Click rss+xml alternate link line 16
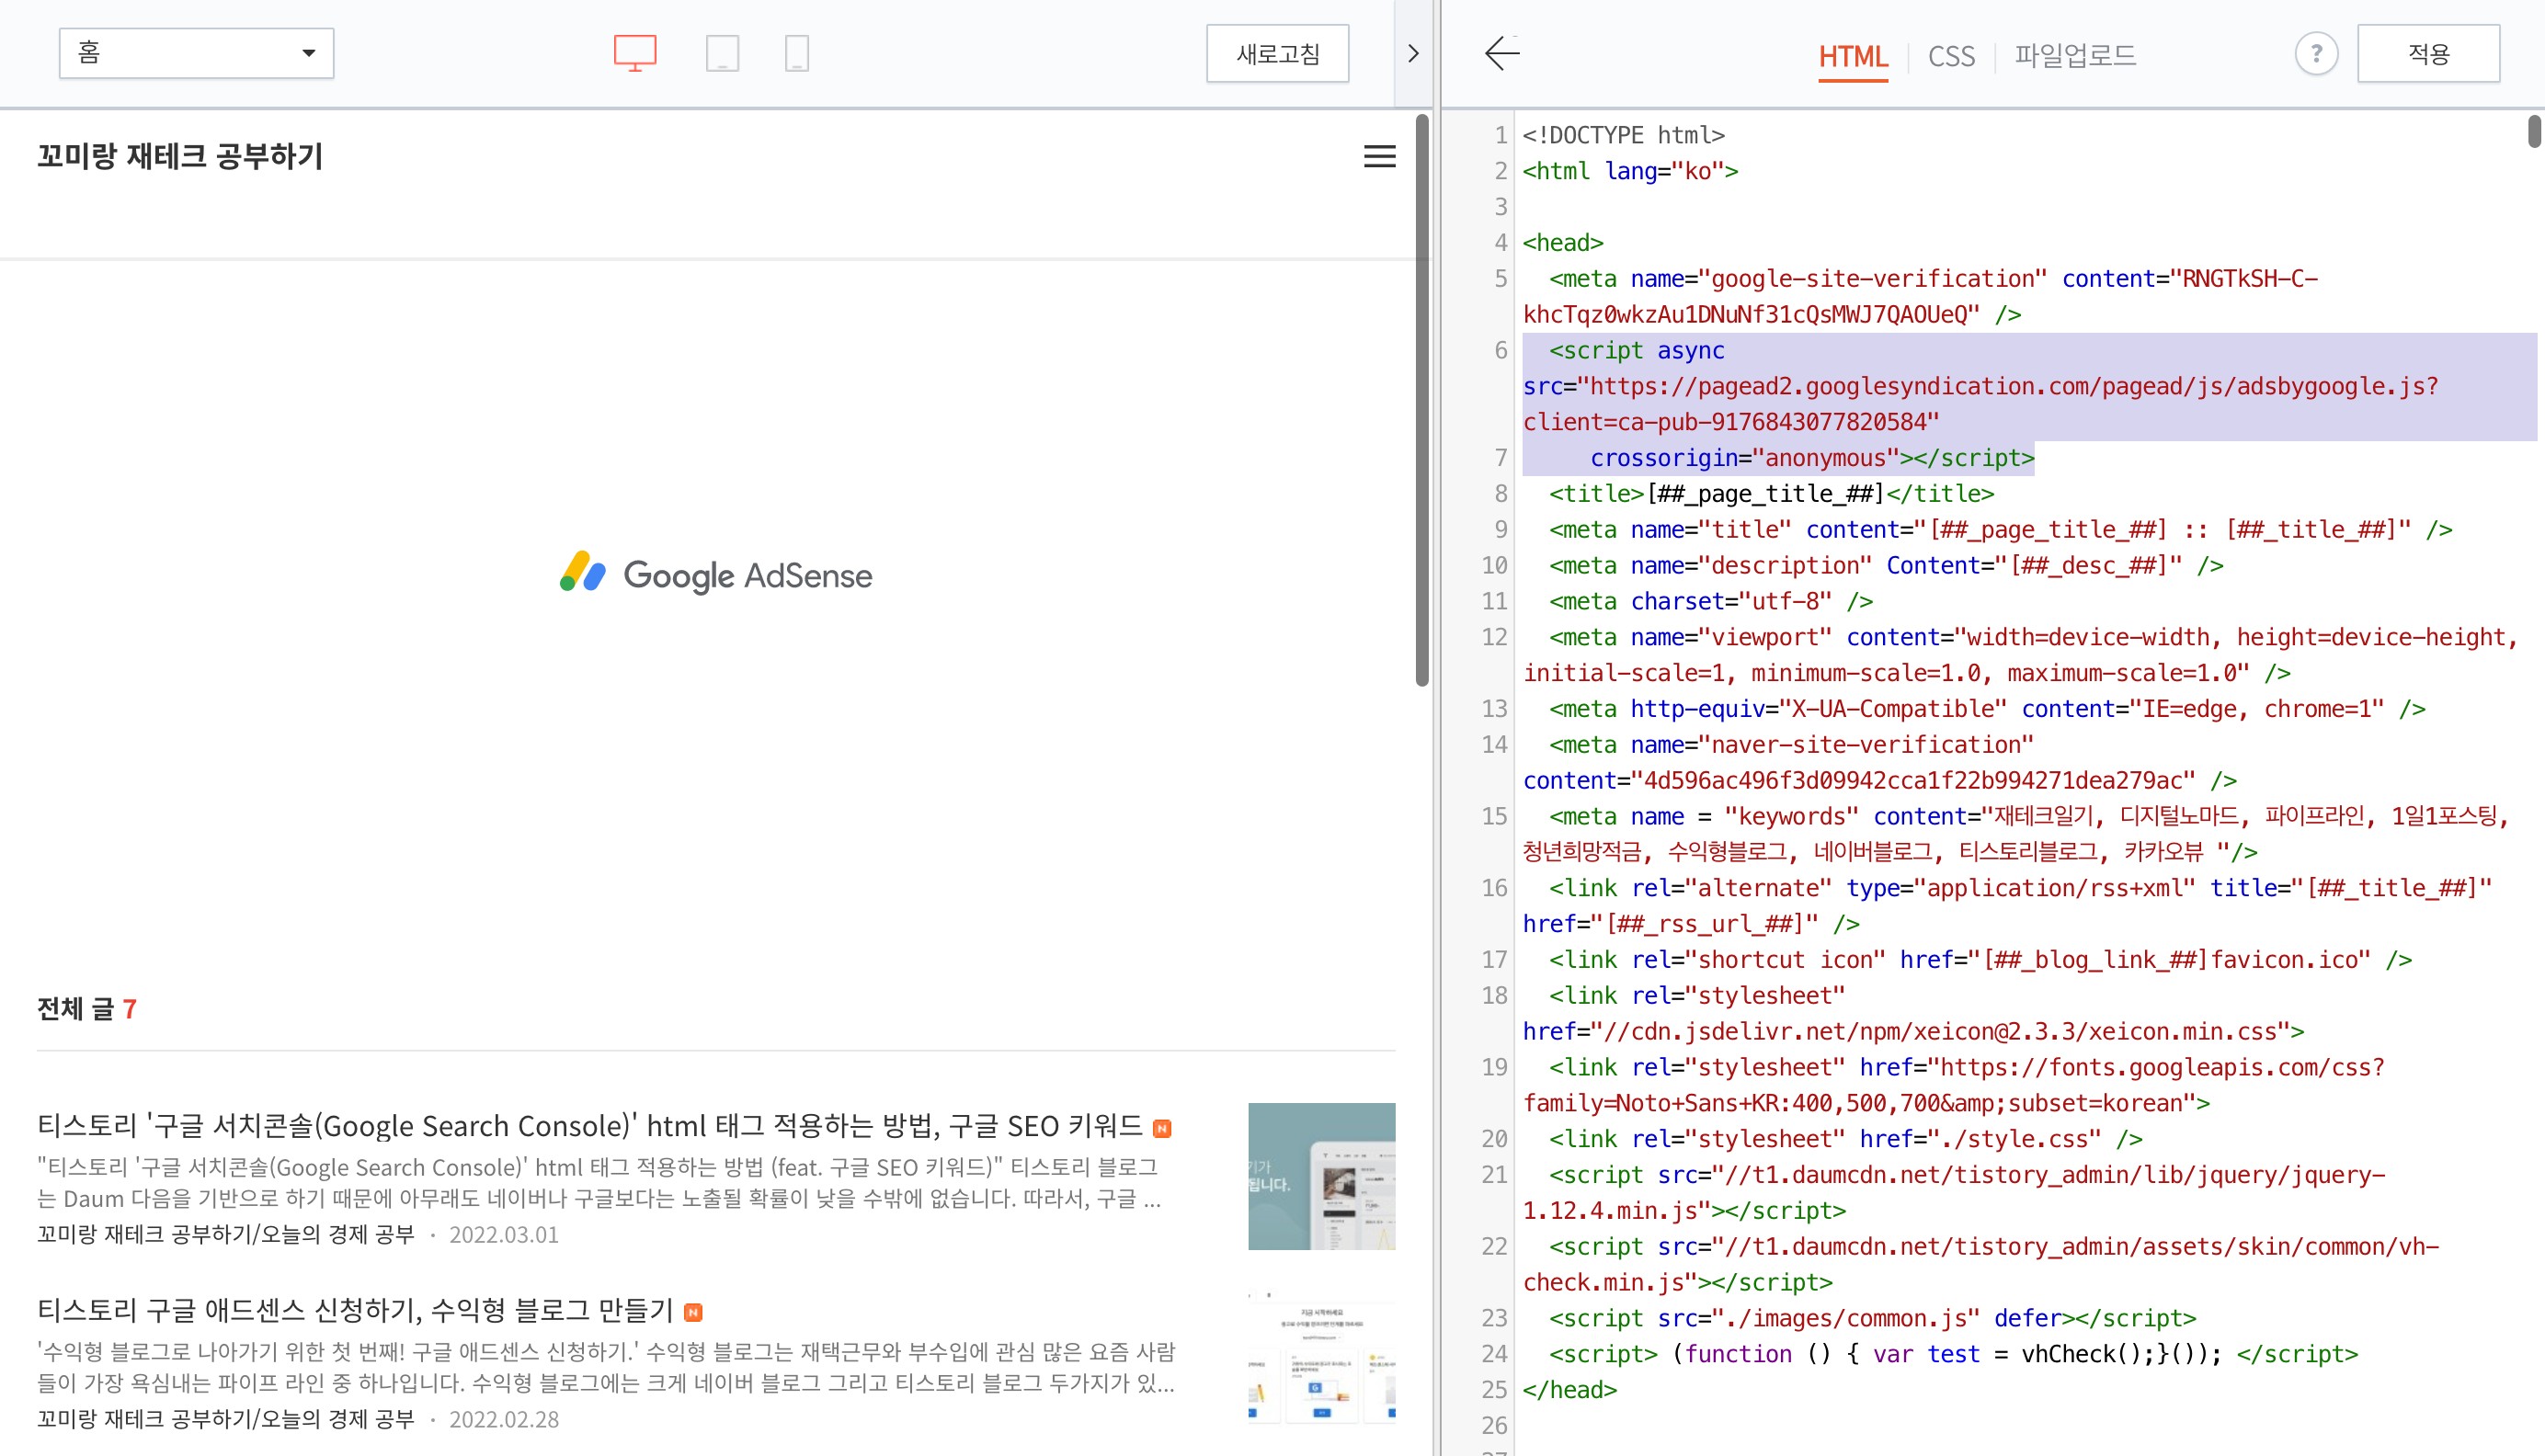 click(x=2008, y=906)
